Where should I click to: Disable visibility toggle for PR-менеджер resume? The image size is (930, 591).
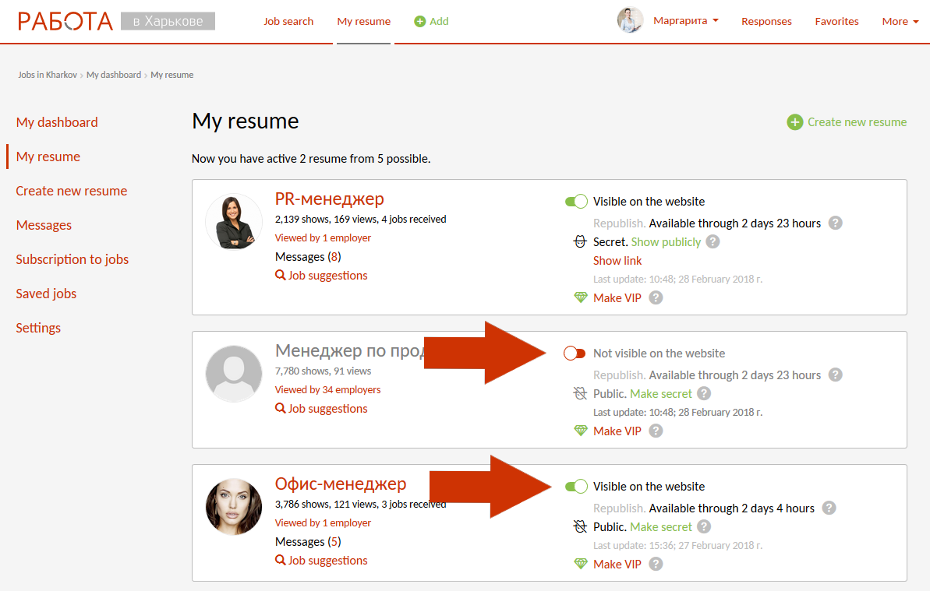tap(576, 202)
